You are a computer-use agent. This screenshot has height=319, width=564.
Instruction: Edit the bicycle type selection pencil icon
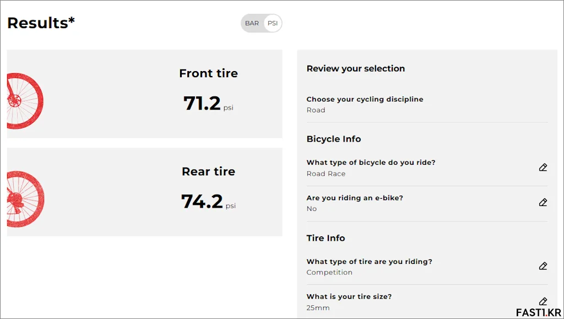pos(543,167)
